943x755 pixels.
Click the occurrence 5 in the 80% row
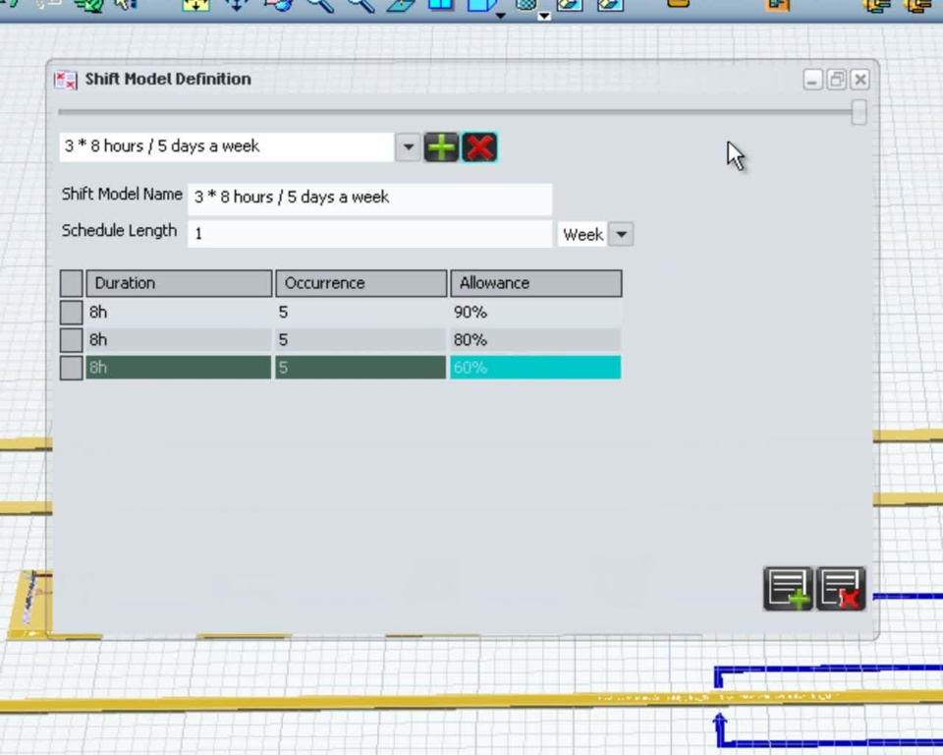pos(361,340)
